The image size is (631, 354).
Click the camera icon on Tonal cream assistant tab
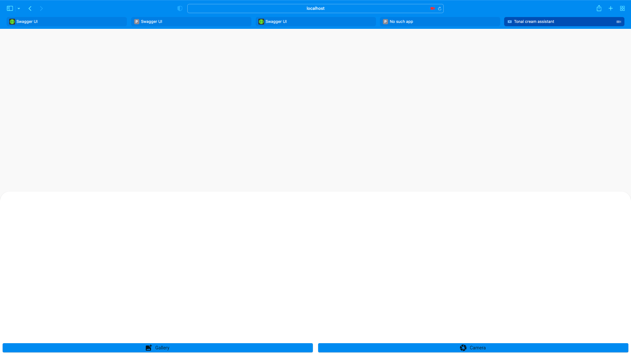click(x=619, y=22)
